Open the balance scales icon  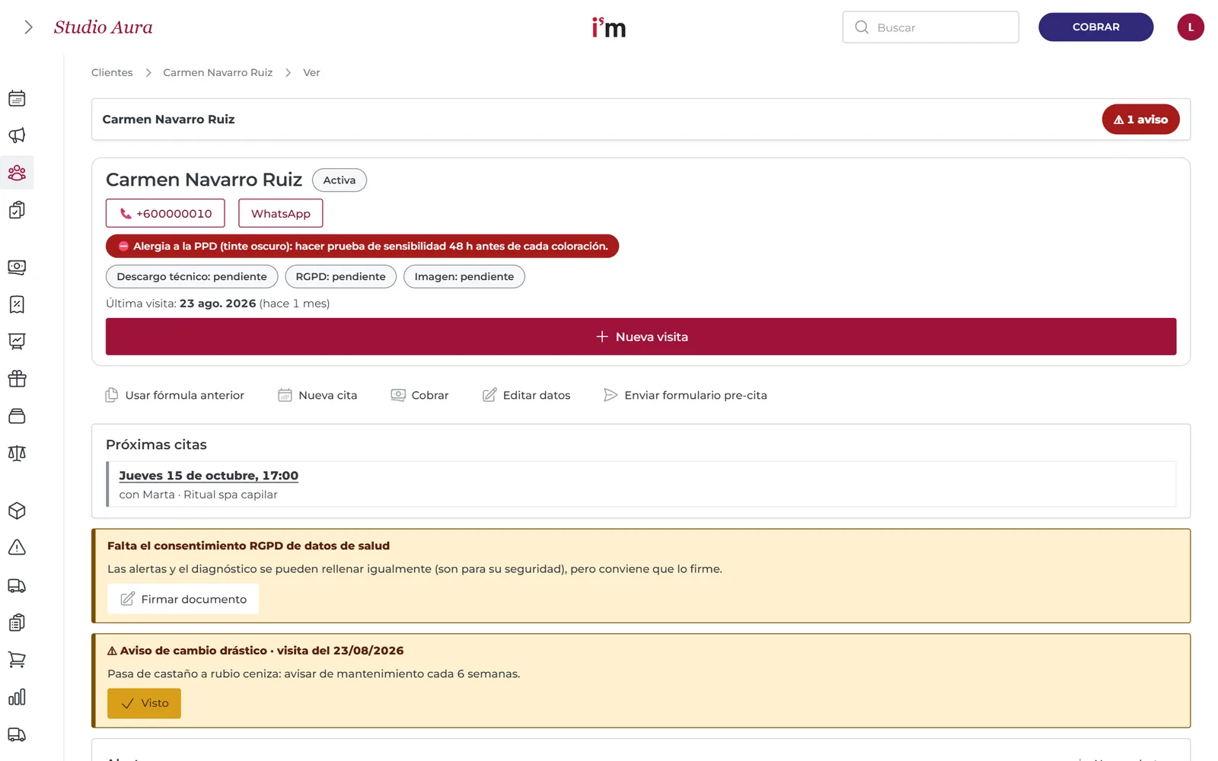point(17,453)
